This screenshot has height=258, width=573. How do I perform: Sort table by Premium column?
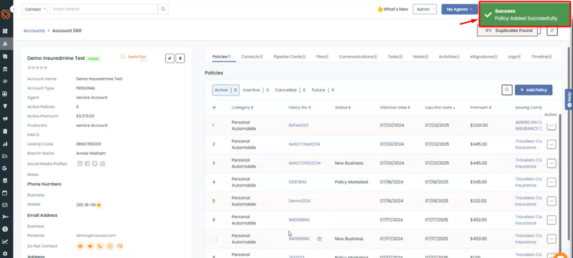click(481, 108)
